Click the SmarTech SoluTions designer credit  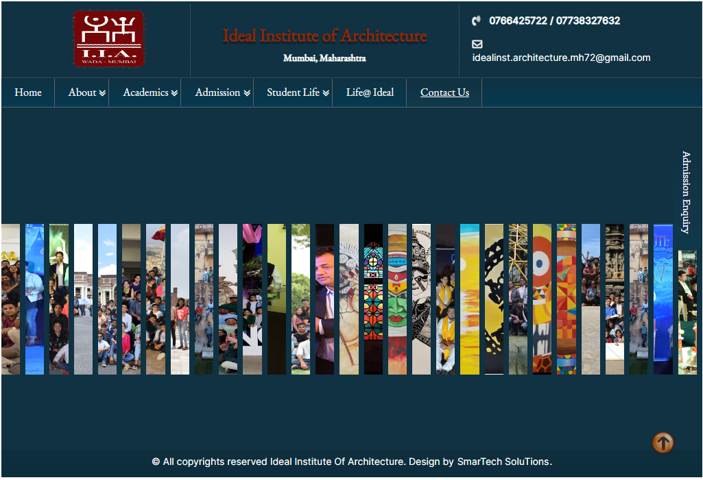(x=504, y=462)
